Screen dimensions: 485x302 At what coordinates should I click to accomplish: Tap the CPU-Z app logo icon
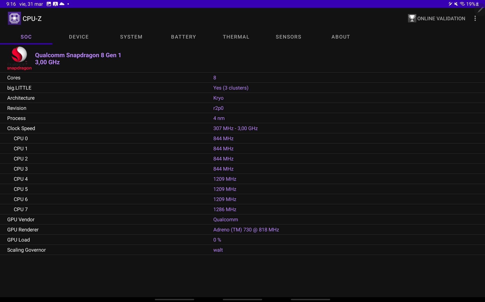tap(14, 18)
